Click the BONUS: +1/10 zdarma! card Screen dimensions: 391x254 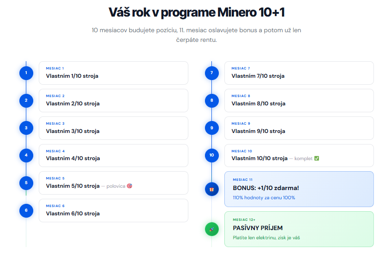click(299, 189)
